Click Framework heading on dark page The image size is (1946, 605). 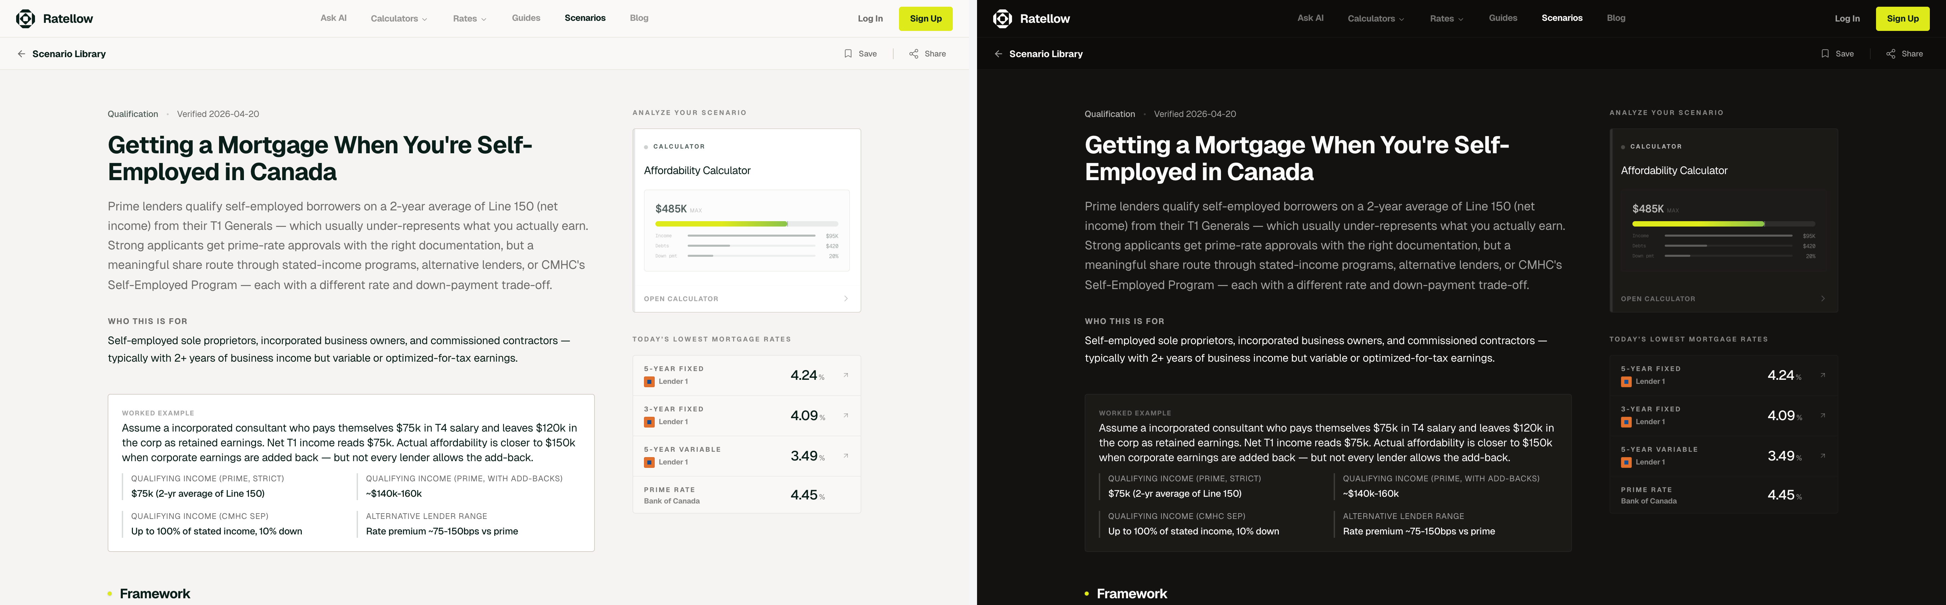[1132, 594]
